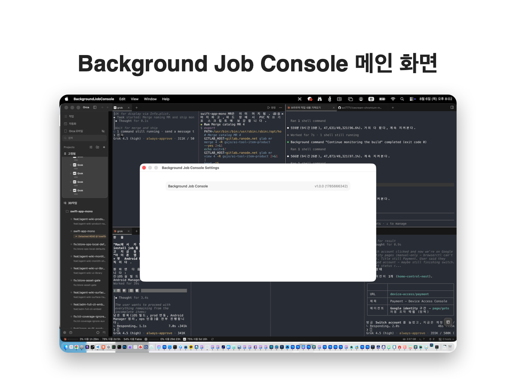The width and height of the screenshot is (516, 387).
Task: Select the feat/adm-full-cli-emb... row
Action: [x=88, y=306]
